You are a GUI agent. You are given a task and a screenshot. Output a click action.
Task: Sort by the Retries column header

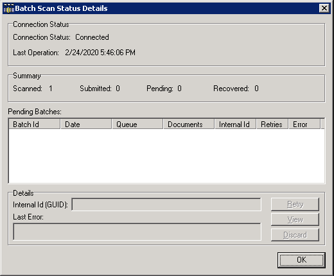pyautogui.click(x=272, y=125)
